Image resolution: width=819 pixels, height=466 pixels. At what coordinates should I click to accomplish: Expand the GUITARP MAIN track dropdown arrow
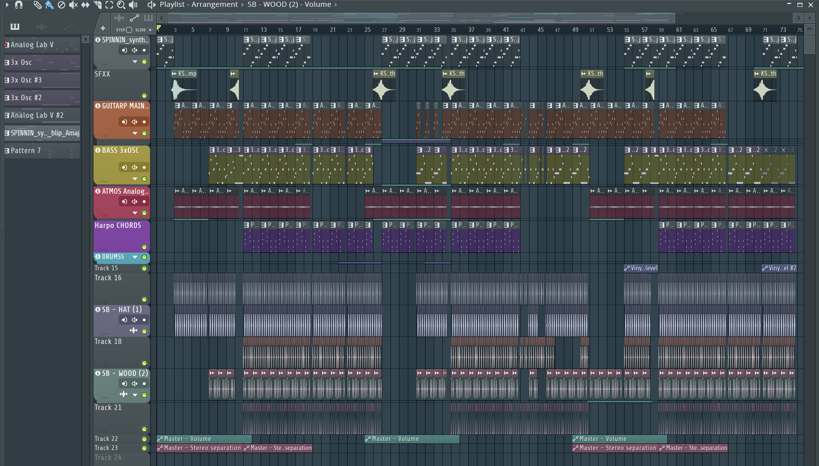135,133
